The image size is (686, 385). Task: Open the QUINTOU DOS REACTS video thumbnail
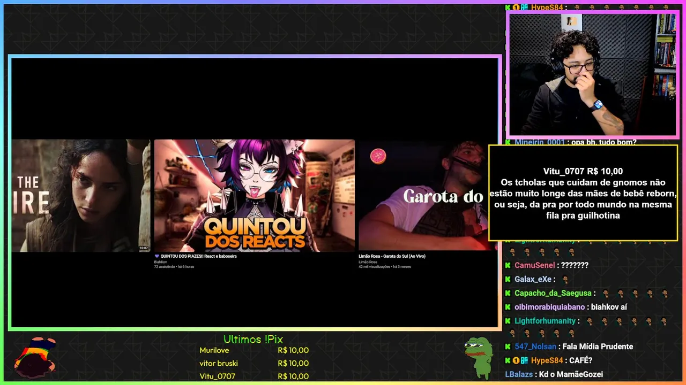pos(254,195)
